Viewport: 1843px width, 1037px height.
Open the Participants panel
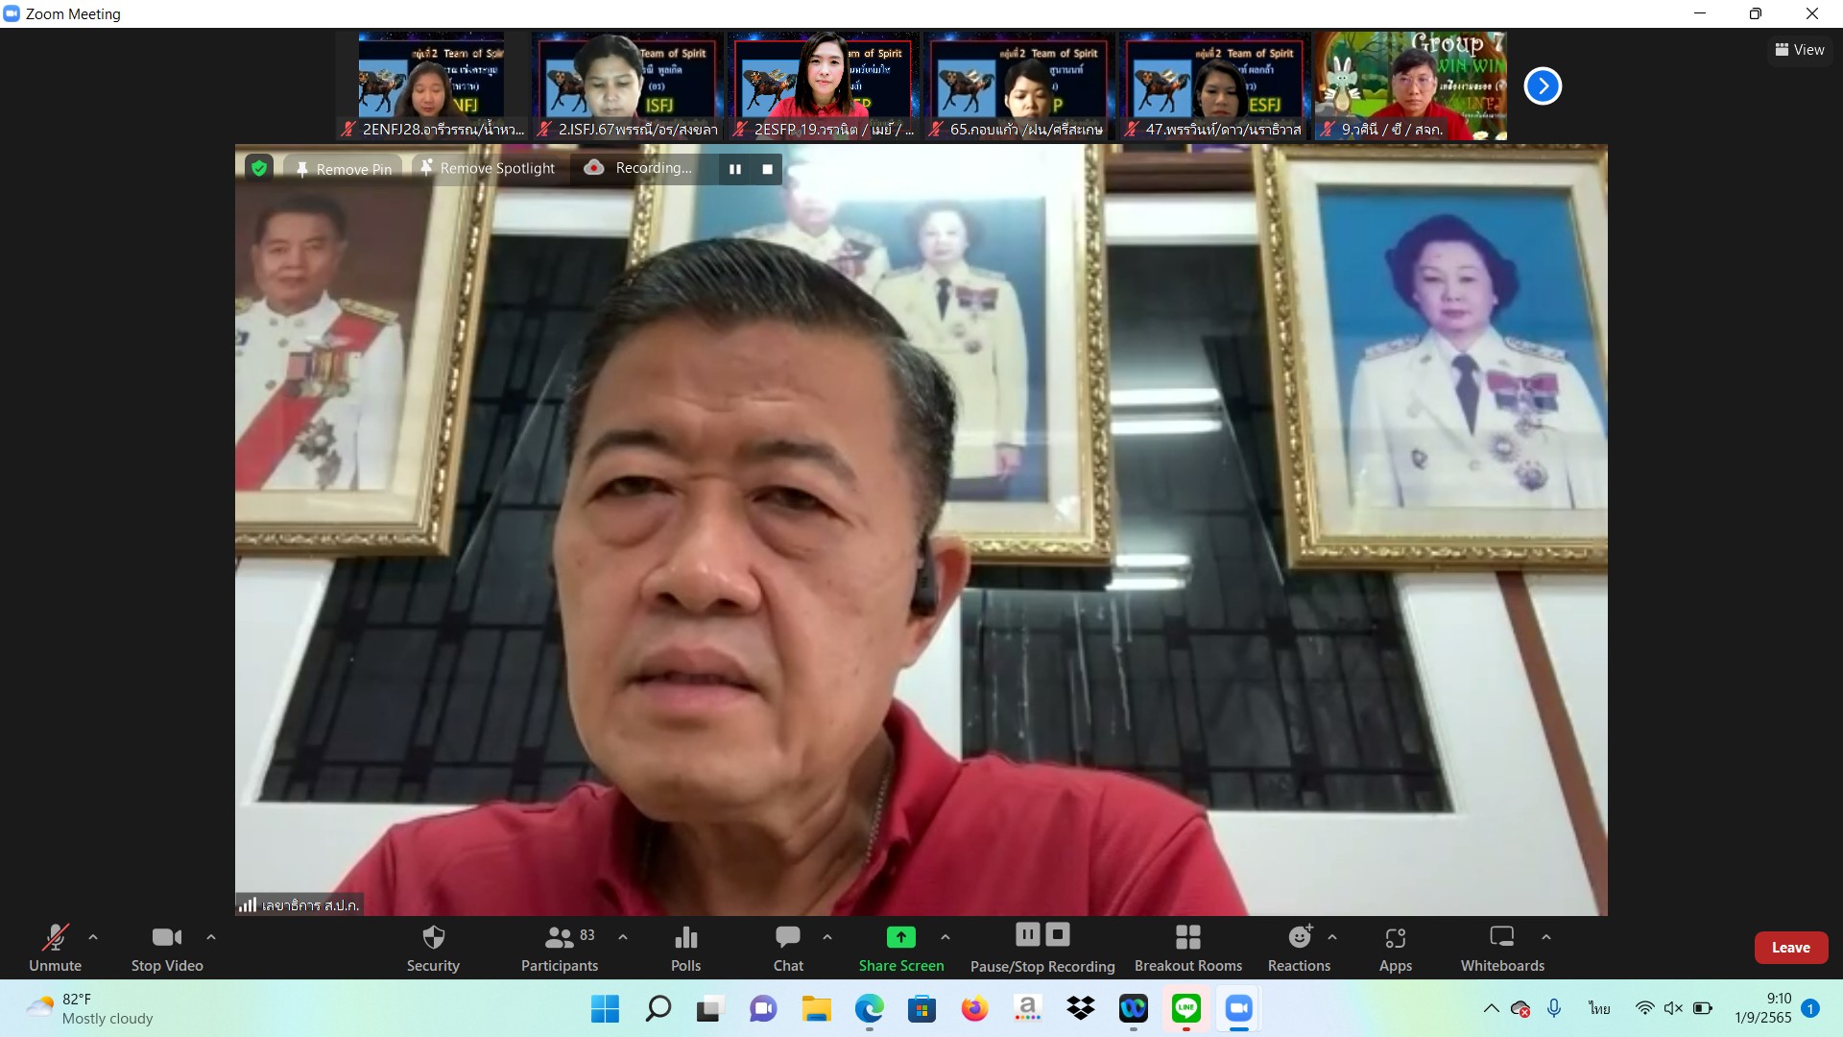[x=559, y=947]
